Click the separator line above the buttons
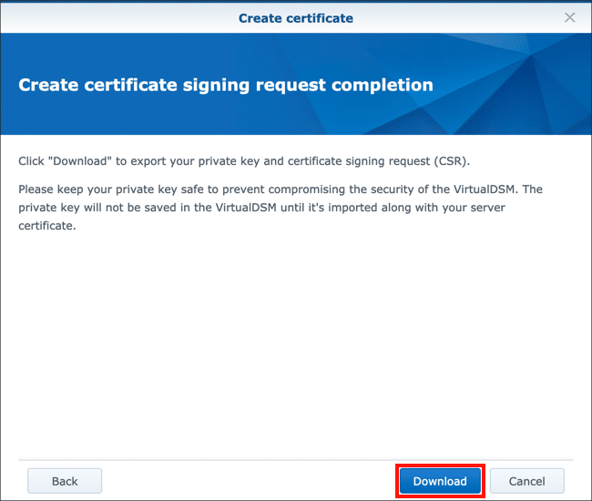The width and height of the screenshot is (592, 501). coord(295,459)
